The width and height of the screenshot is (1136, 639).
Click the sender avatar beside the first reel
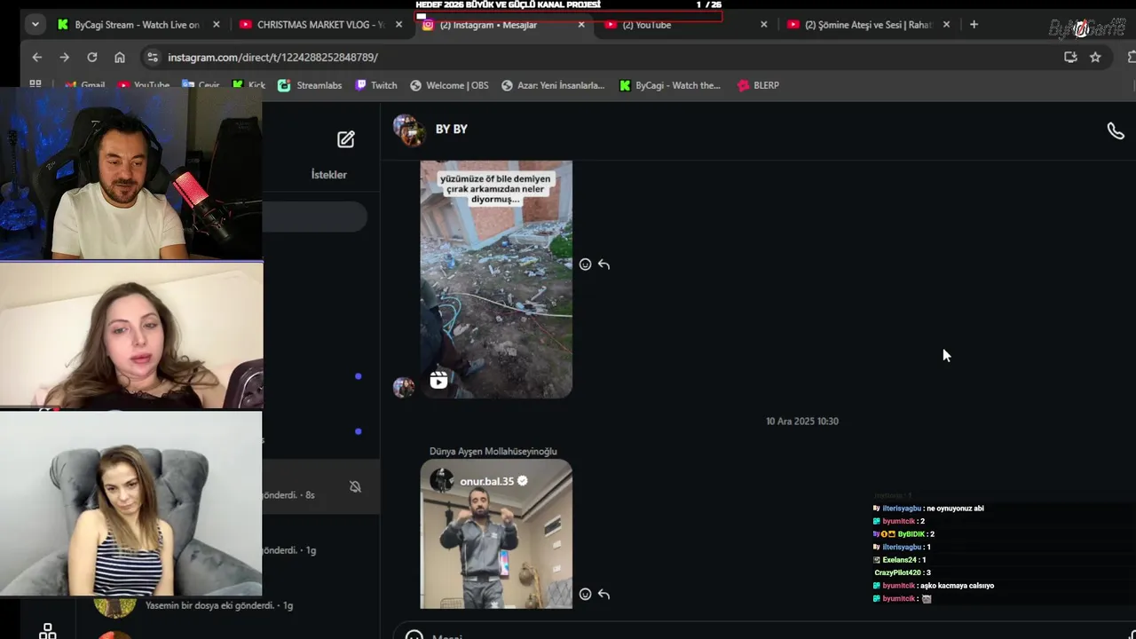tap(404, 387)
